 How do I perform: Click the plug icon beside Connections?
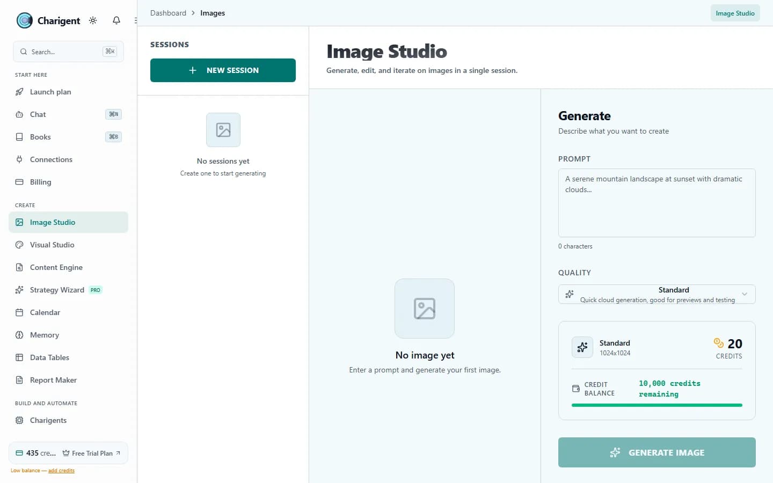click(x=19, y=159)
